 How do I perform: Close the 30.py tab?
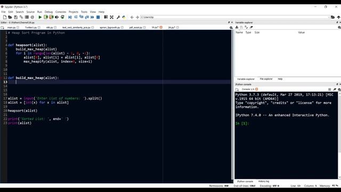[161, 27]
